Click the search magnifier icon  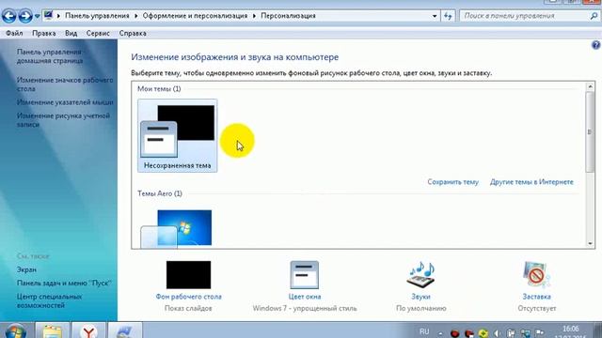pyautogui.click(x=594, y=16)
